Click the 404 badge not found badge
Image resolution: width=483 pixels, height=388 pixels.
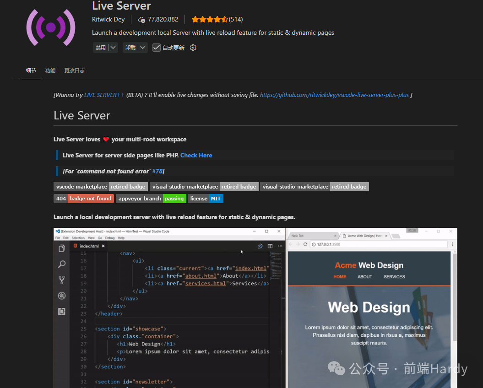point(84,199)
